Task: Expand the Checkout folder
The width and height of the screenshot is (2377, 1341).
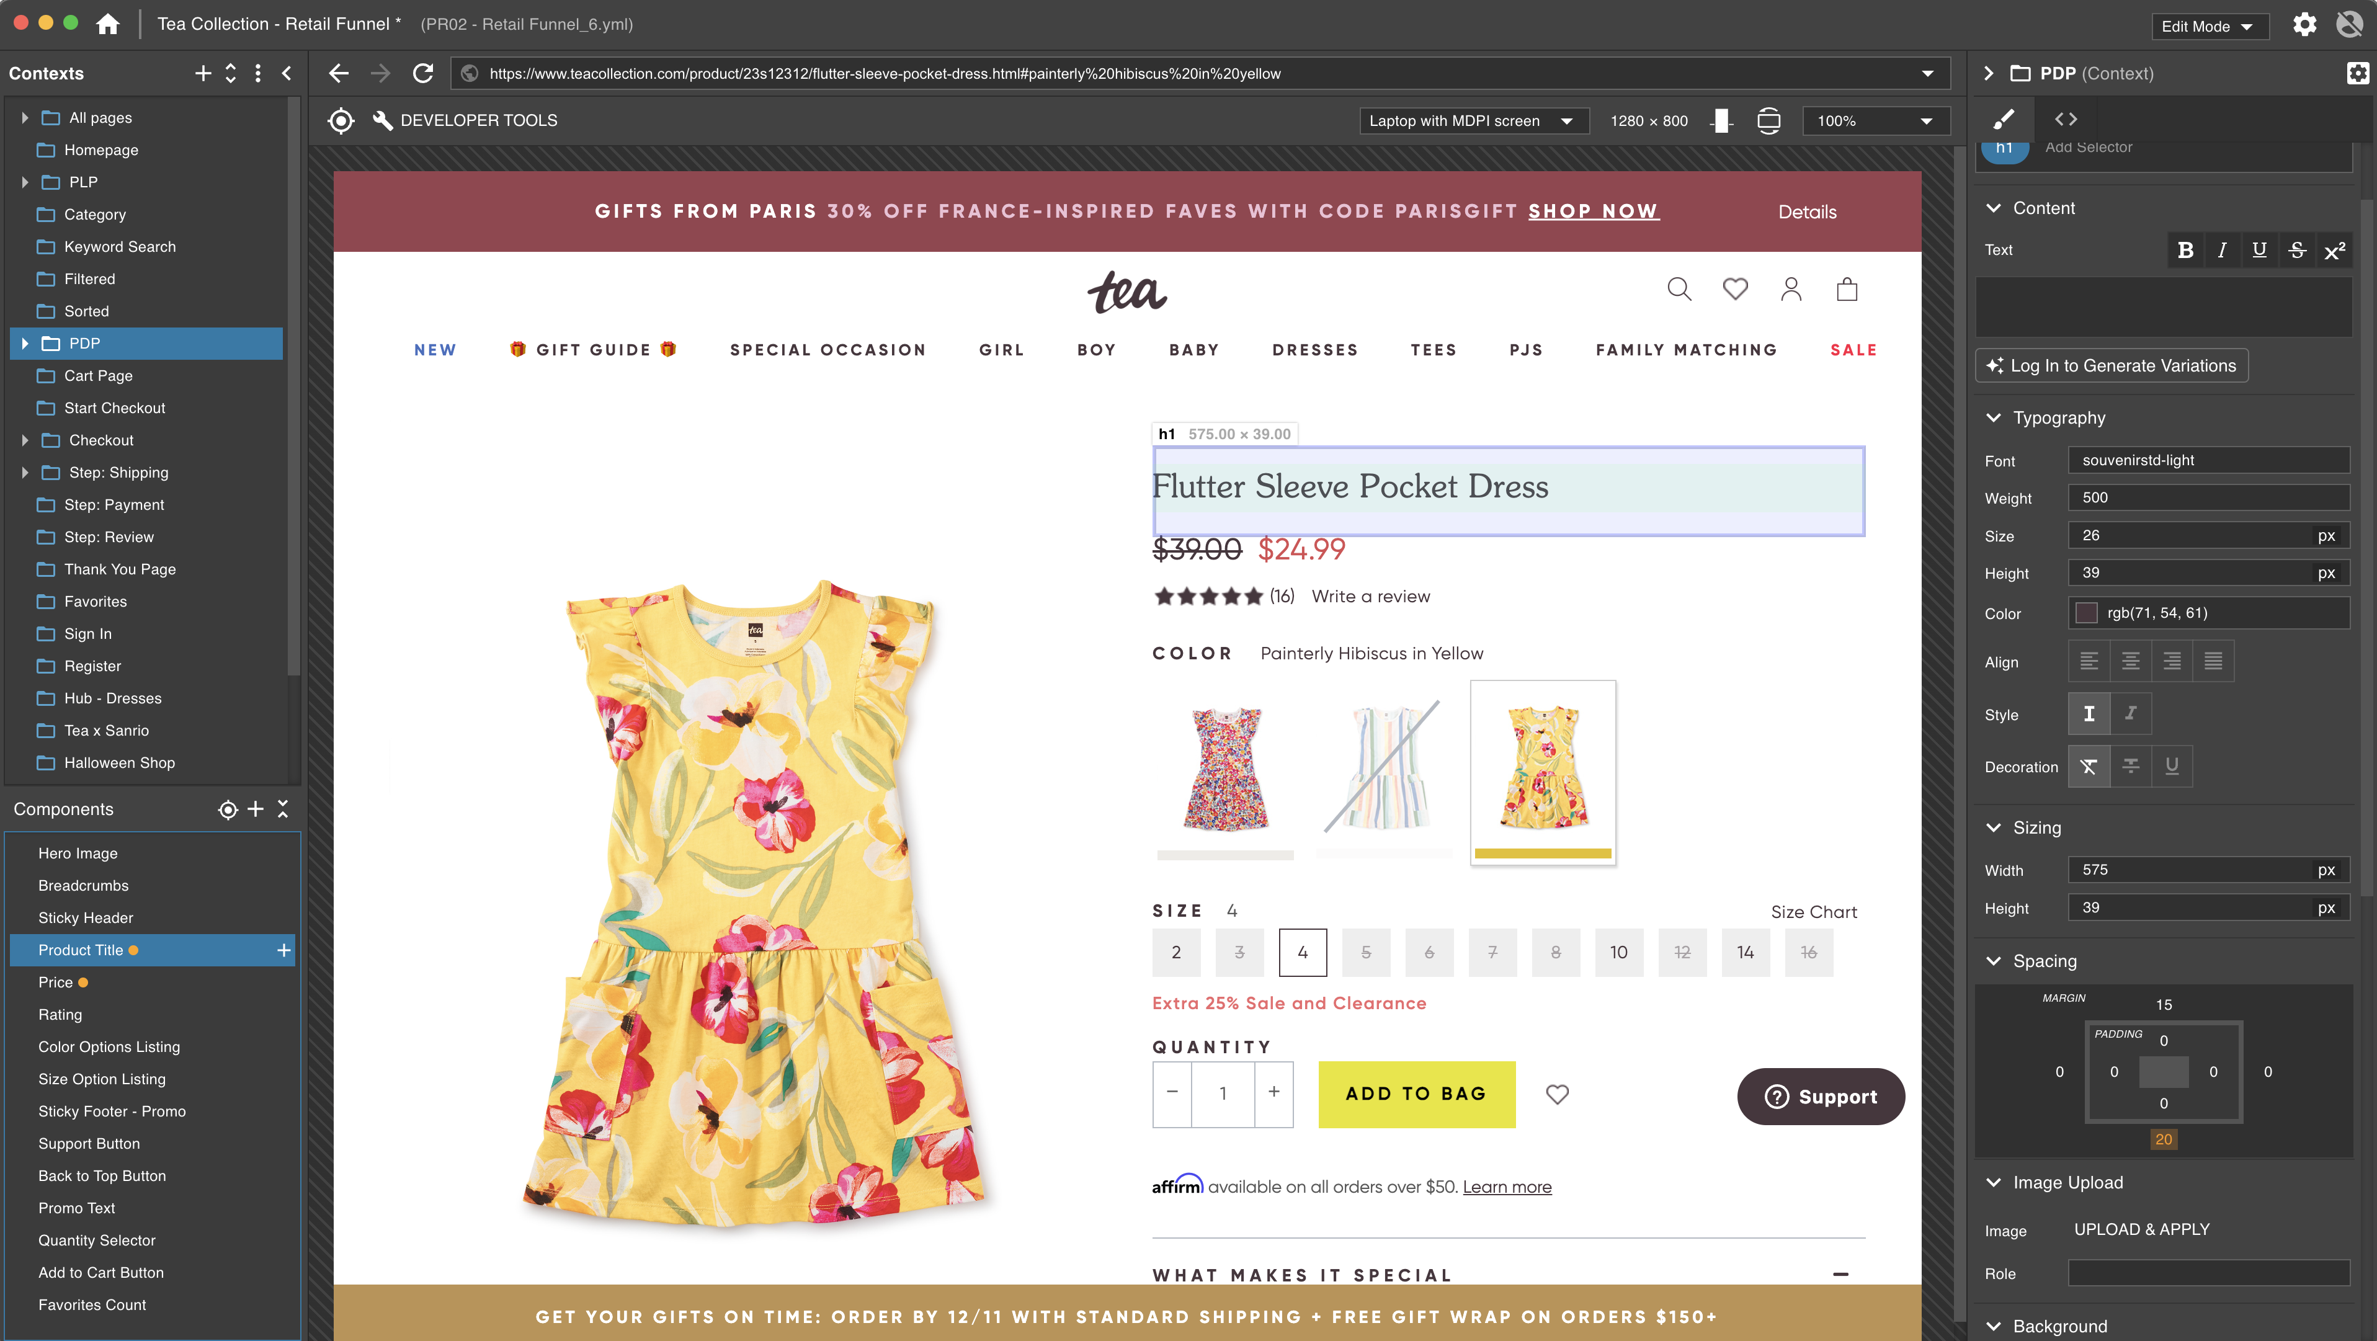Action: 25,440
